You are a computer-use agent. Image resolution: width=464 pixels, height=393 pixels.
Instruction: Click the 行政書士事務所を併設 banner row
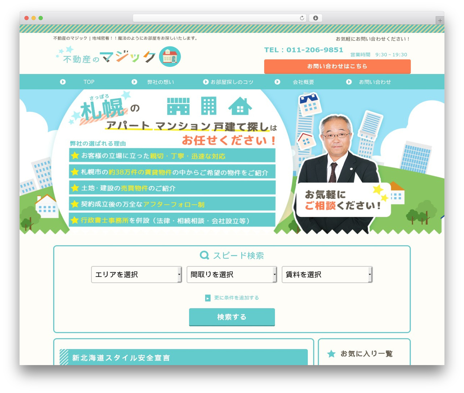click(172, 220)
